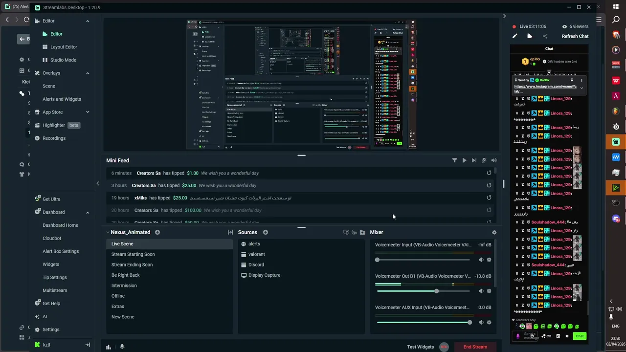Mute the Voicemeeter AUX Input source

tap(481, 323)
